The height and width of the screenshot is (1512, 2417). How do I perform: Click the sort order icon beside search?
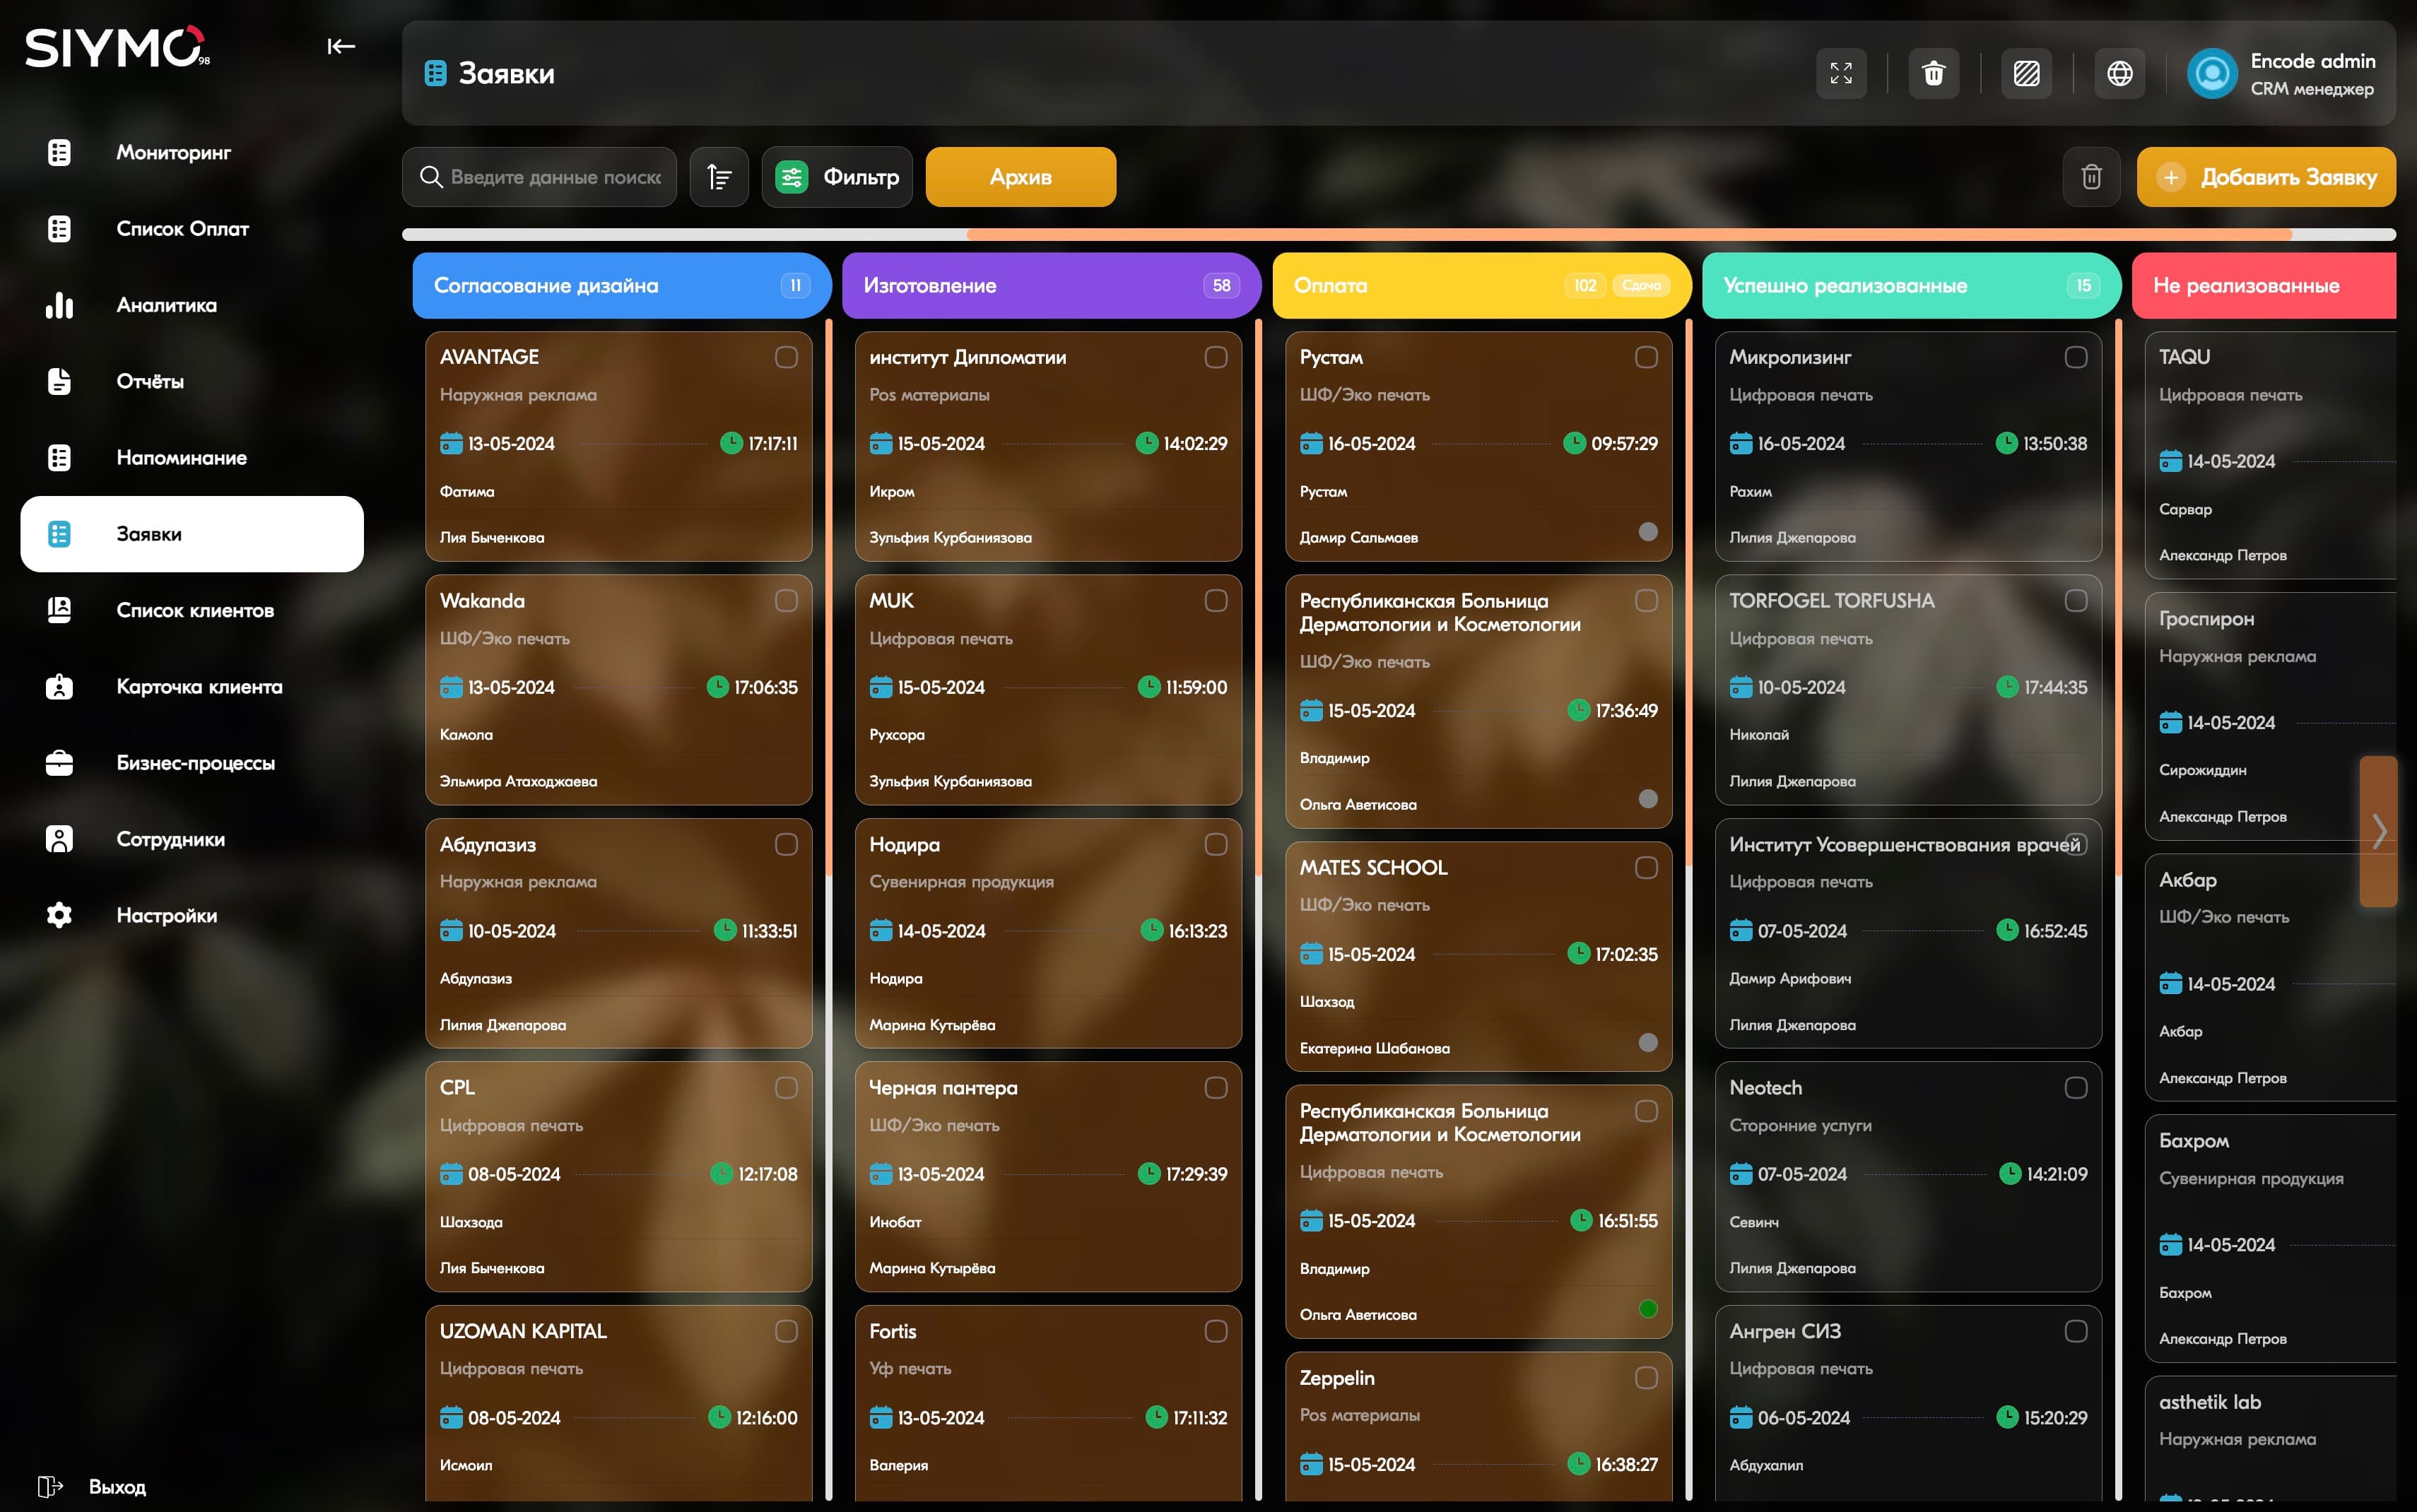point(719,177)
